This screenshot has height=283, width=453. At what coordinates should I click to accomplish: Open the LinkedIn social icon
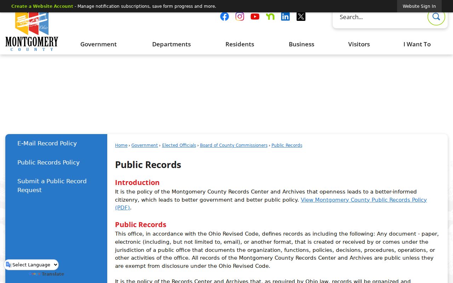pos(285,17)
